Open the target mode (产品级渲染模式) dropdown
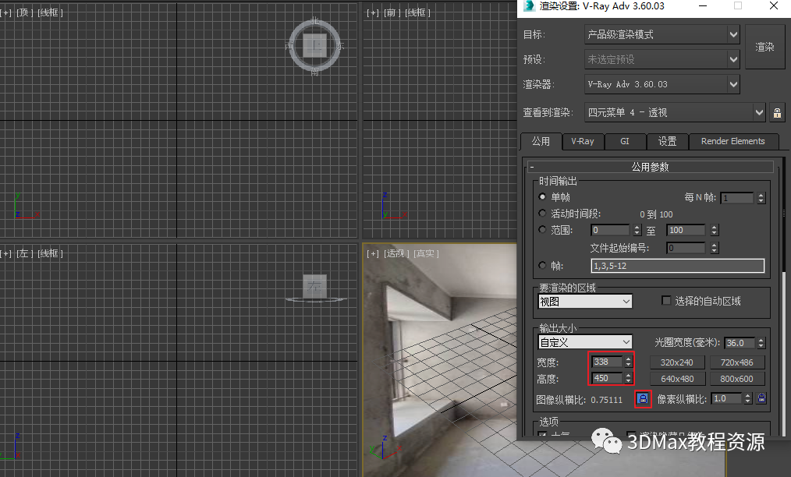This screenshot has width=791, height=477. (662, 34)
